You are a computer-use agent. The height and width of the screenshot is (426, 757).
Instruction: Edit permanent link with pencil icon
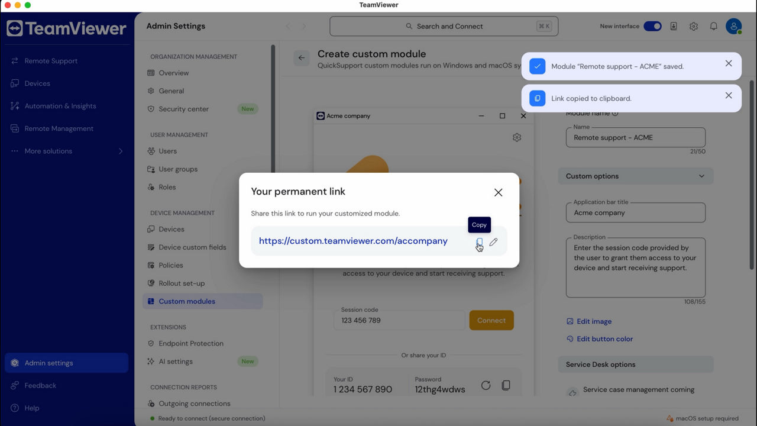[493, 242]
